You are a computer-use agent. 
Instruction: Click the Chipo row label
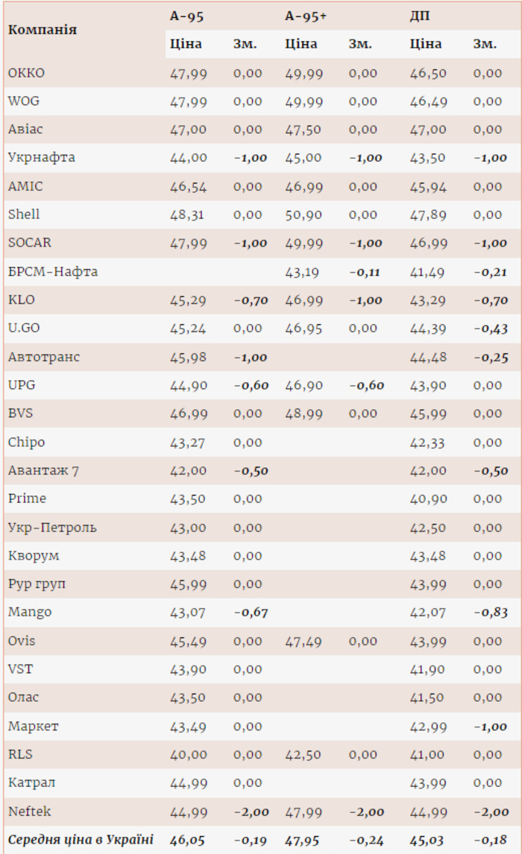point(27,442)
